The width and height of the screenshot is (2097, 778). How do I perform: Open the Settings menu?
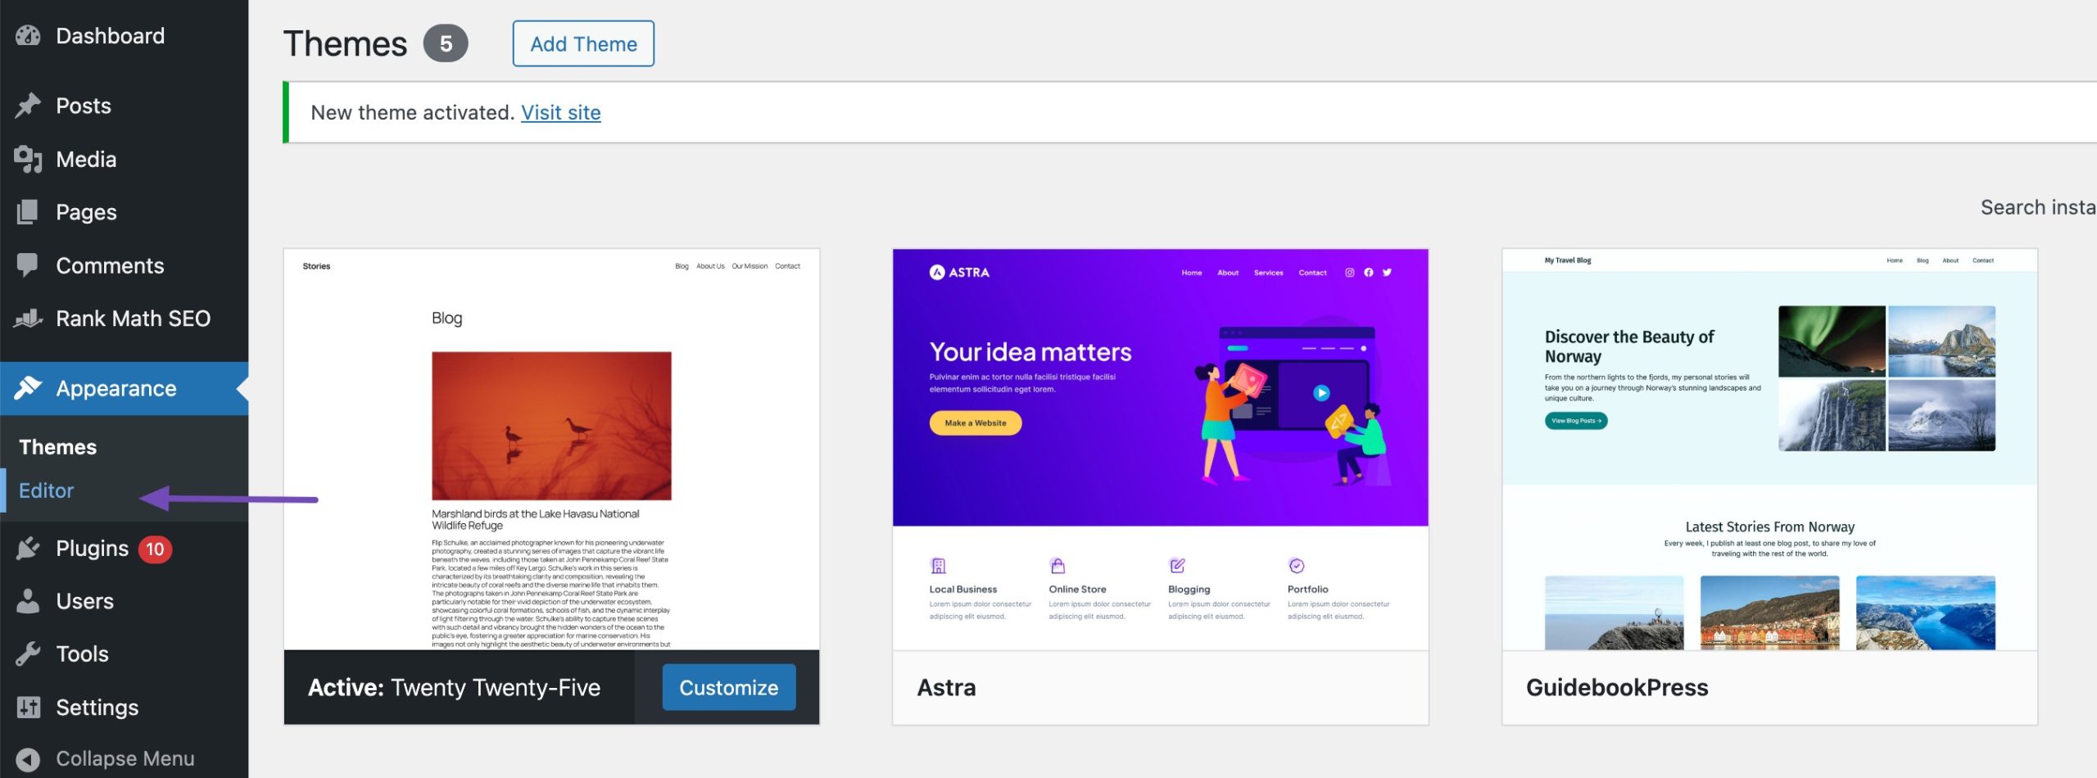click(x=124, y=707)
